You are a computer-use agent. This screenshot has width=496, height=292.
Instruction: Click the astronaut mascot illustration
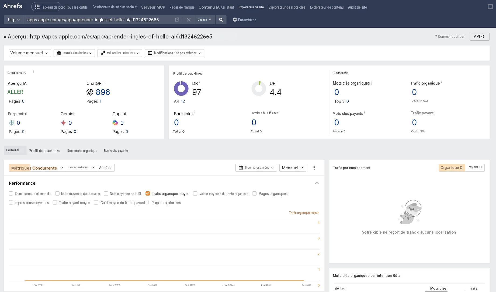pos(410,212)
